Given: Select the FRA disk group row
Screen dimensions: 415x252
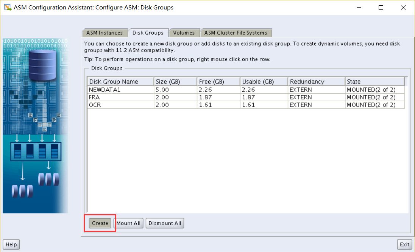Looking at the screenshot, I should click(x=120, y=97).
